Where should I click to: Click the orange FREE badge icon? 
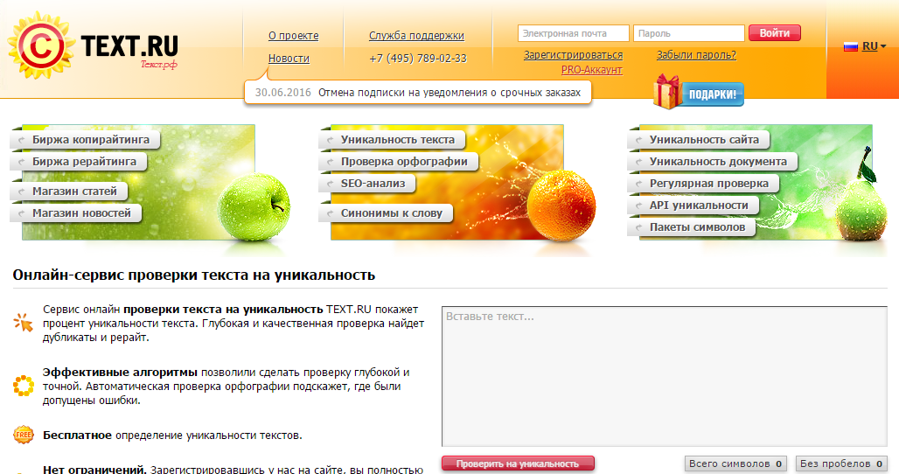tap(24, 435)
